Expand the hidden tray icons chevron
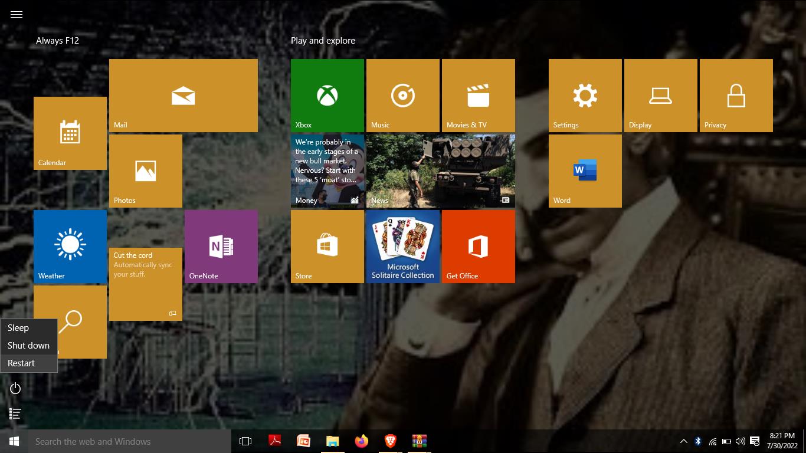806x453 pixels. (683, 441)
